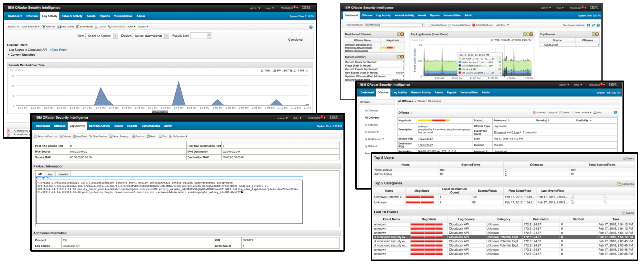Click inside the payload text box

(169, 202)
